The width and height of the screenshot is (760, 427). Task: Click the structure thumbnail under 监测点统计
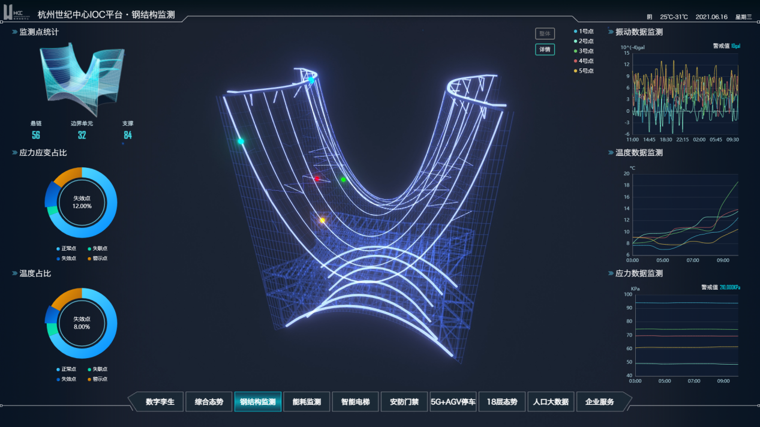tap(82, 79)
